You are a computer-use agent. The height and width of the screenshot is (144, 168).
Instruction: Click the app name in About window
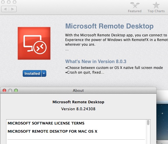coord(78,102)
